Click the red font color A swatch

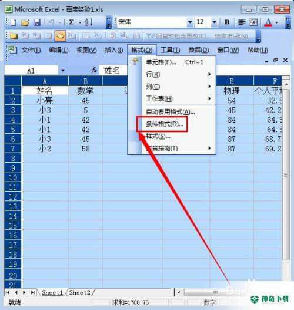coord(268,22)
